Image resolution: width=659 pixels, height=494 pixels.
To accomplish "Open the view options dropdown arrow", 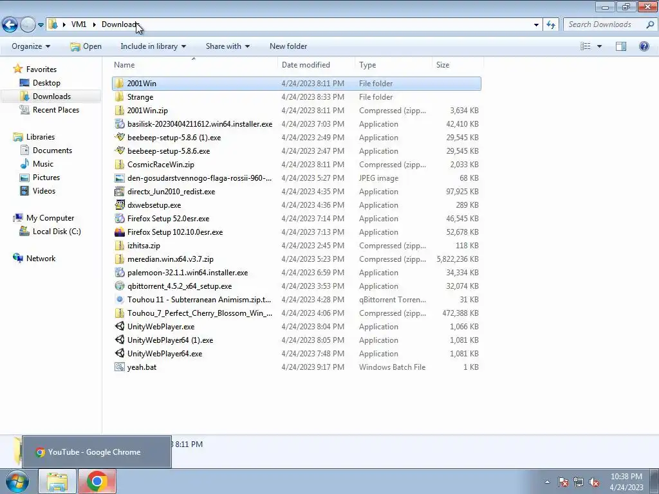I will pos(599,46).
